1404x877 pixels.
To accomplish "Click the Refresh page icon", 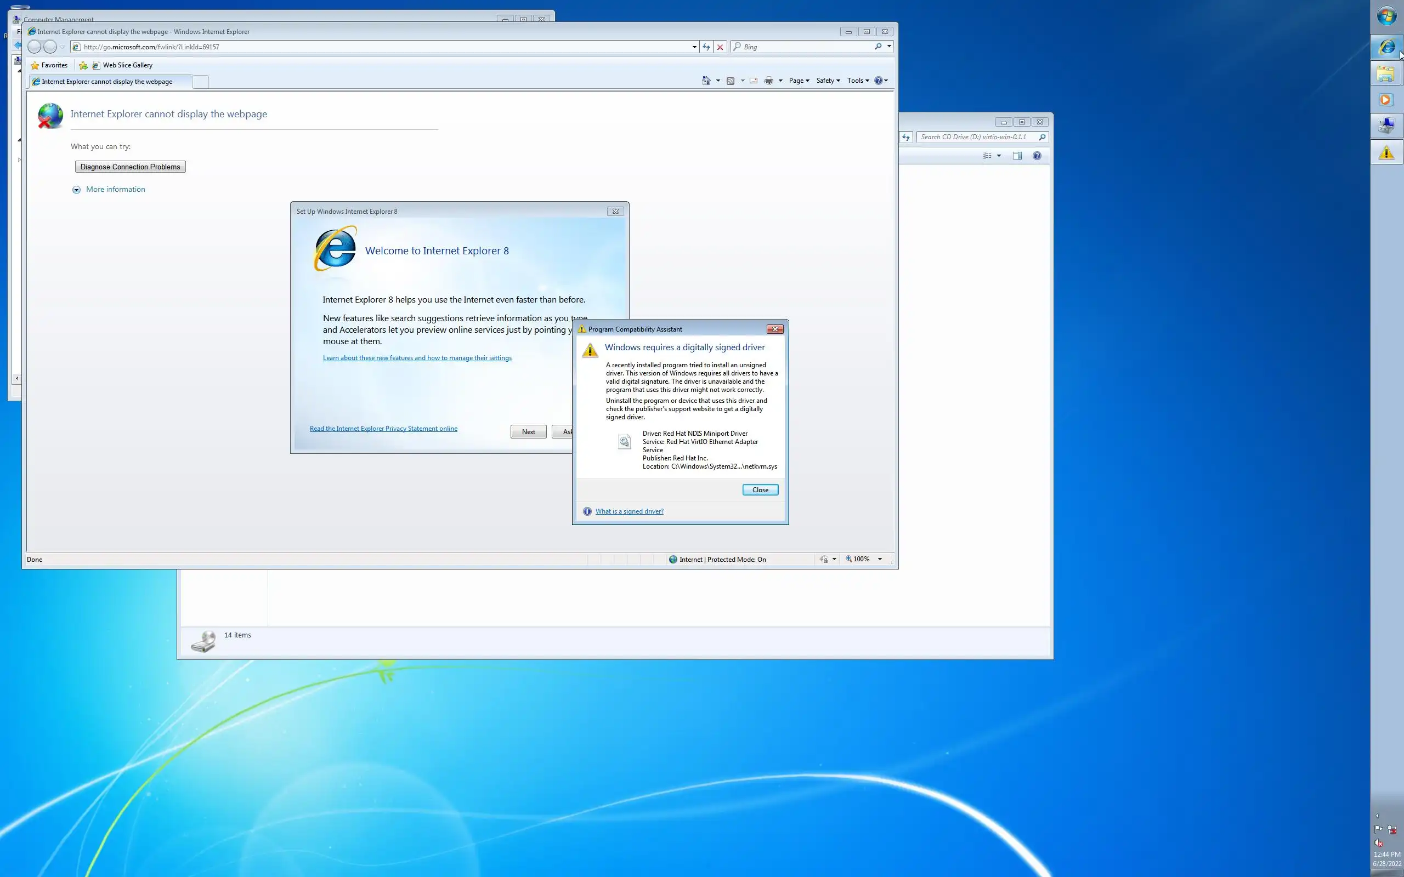I will [x=706, y=47].
